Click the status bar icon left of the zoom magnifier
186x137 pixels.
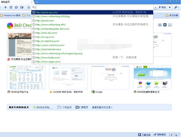click(171, 135)
